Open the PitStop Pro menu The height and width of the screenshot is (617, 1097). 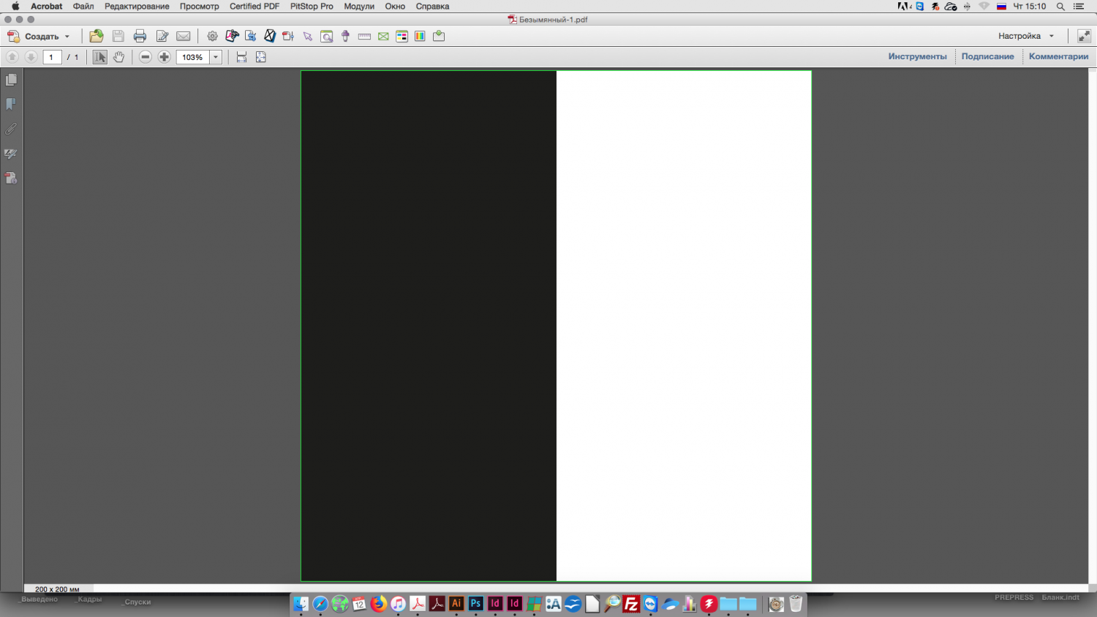(x=312, y=7)
